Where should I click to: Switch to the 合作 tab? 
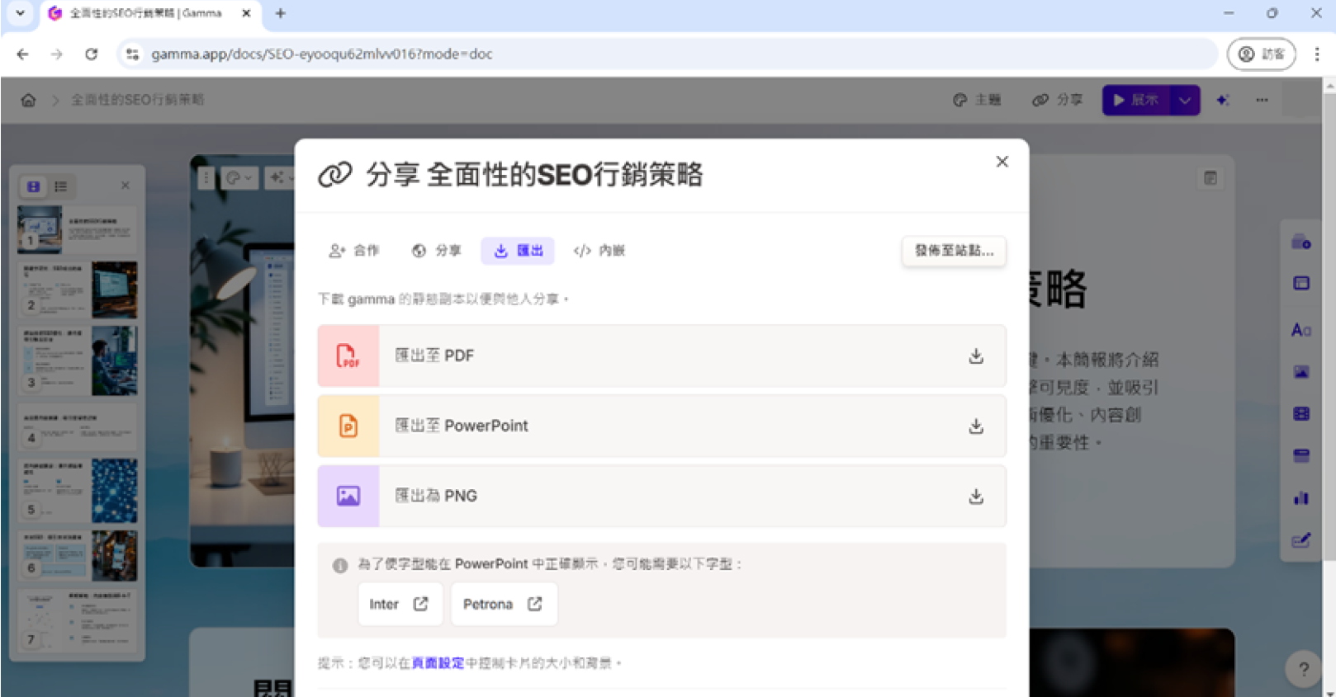[x=354, y=251]
